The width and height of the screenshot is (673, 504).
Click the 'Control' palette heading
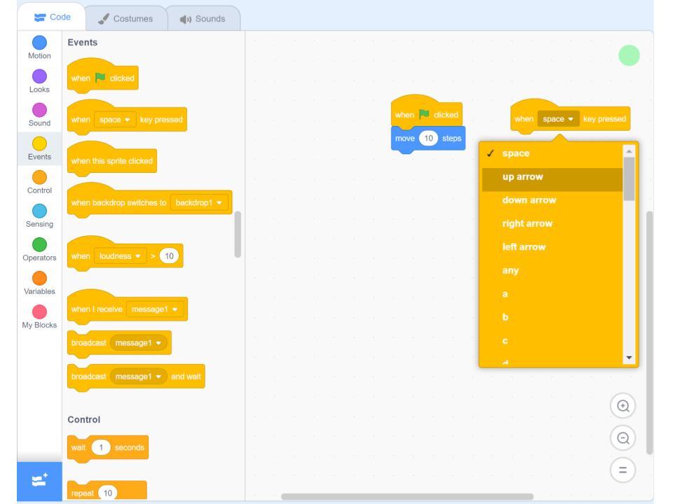(x=83, y=419)
